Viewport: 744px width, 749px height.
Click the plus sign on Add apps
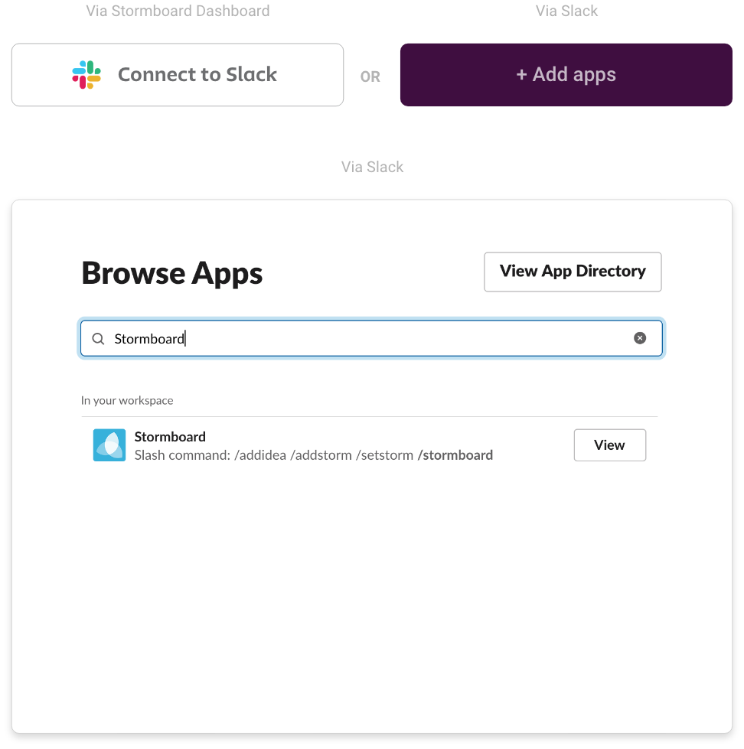click(x=521, y=74)
